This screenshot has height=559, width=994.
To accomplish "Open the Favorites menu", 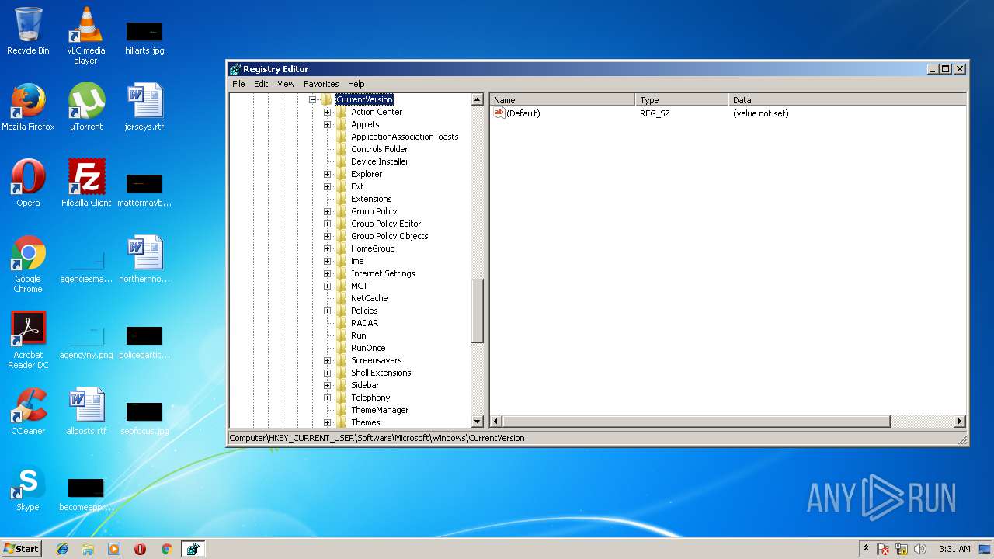I will pyautogui.click(x=321, y=84).
